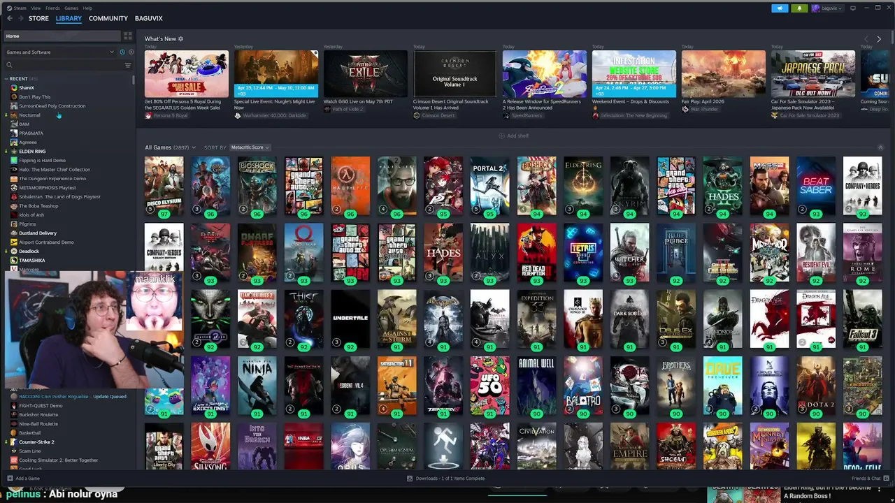Select ShareX in the library list
This screenshot has width=895, height=503.
coord(27,88)
